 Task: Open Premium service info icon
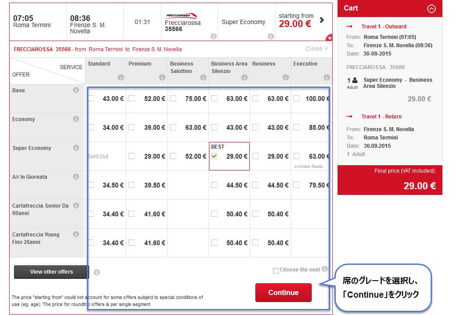pyautogui.click(x=162, y=77)
